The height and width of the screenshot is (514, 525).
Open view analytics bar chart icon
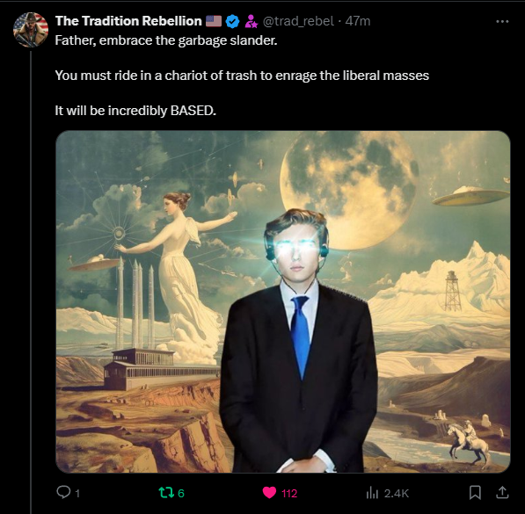click(372, 493)
